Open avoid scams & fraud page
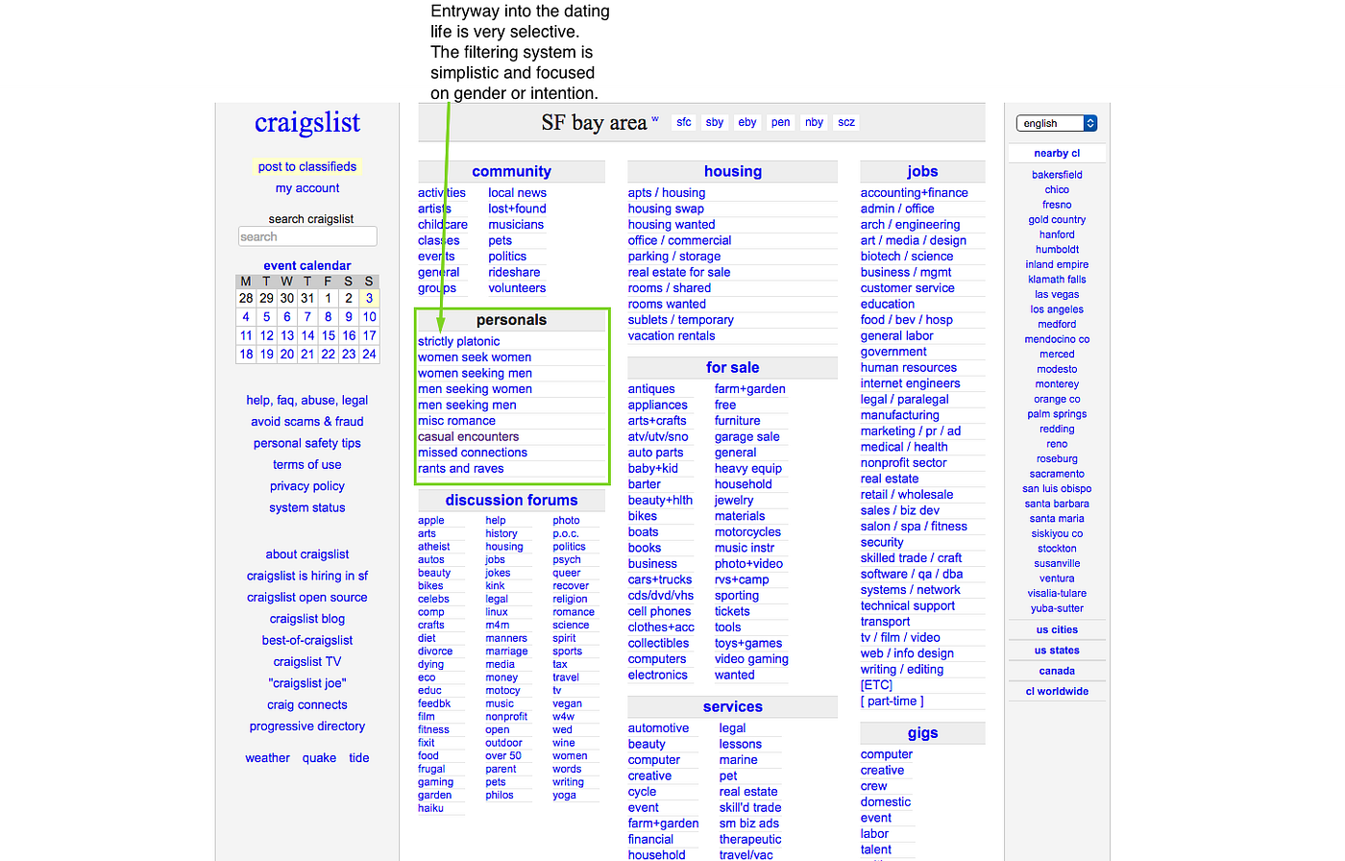Viewport: 1345px width, 861px height. click(x=307, y=422)
